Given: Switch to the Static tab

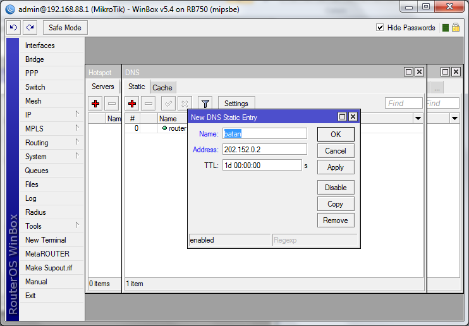Looking at the screenshot, I should tap(137, 87).
